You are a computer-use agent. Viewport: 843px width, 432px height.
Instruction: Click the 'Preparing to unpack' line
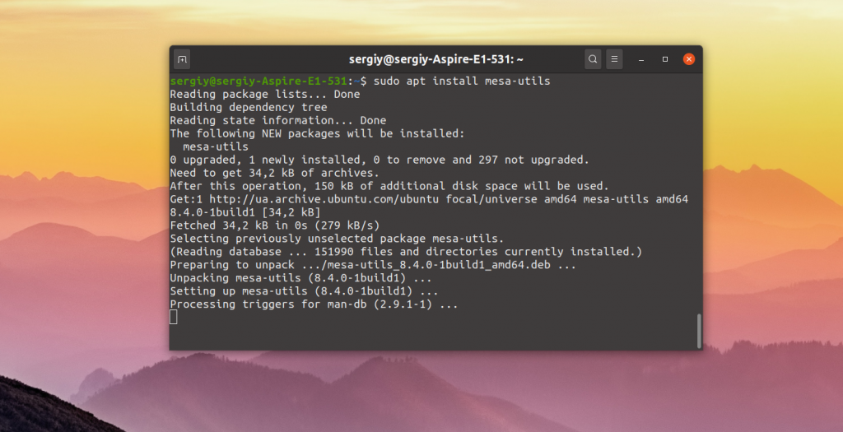point(373,265)
